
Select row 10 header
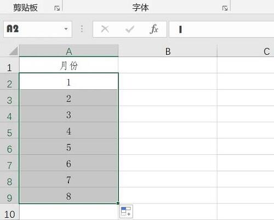click(9, 212)
